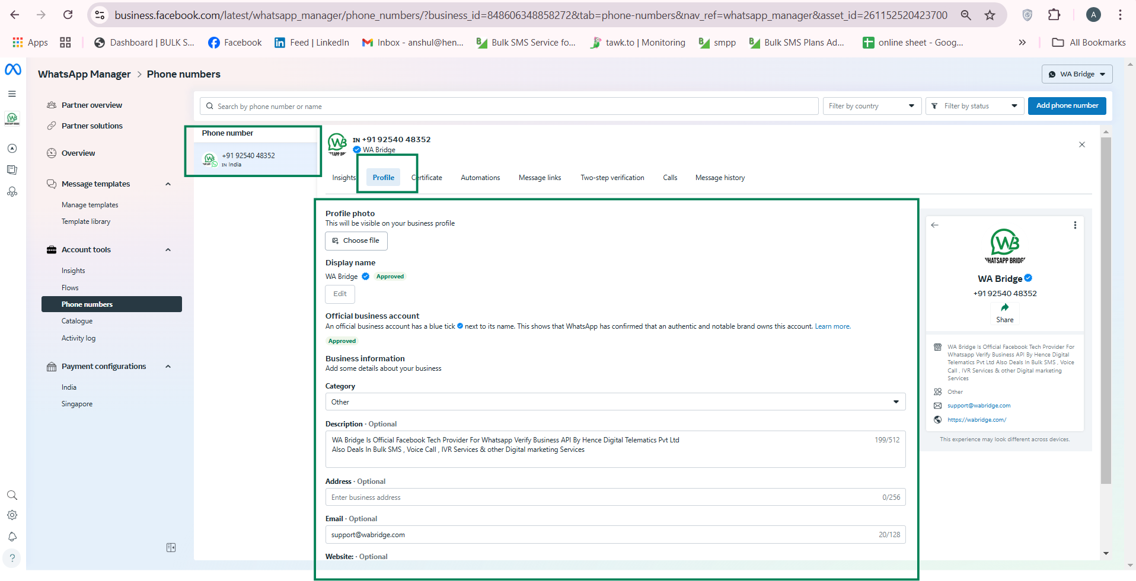Select +91 92540 48352 row in list
The width and height of the screenshot is (1136, 581).
pos(256,159)
